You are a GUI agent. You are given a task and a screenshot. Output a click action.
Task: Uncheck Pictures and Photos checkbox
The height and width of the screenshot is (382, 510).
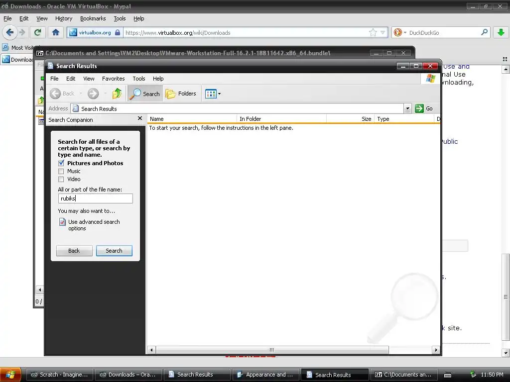coord(61,163)
